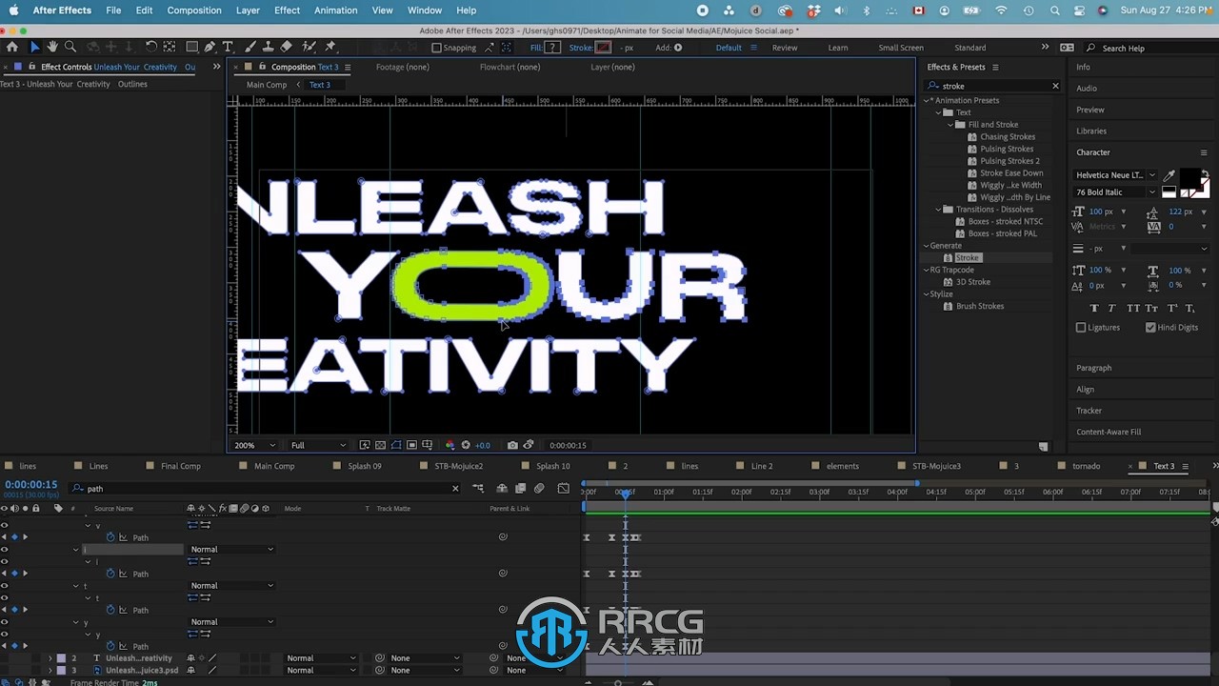
Task: Click the current time 0:00:00:15 display in timeline
Action: (31, 485)
